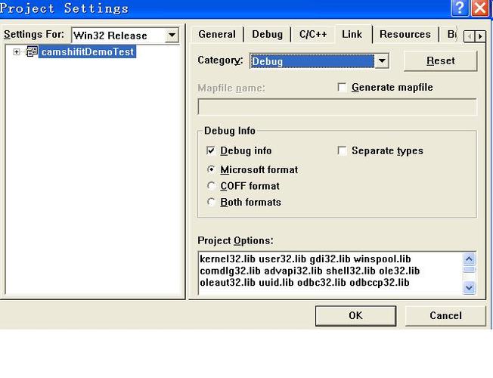This screenshot has height=378, width=493.
Task: Open the Category dropdown list
Action: click(382, 61)
